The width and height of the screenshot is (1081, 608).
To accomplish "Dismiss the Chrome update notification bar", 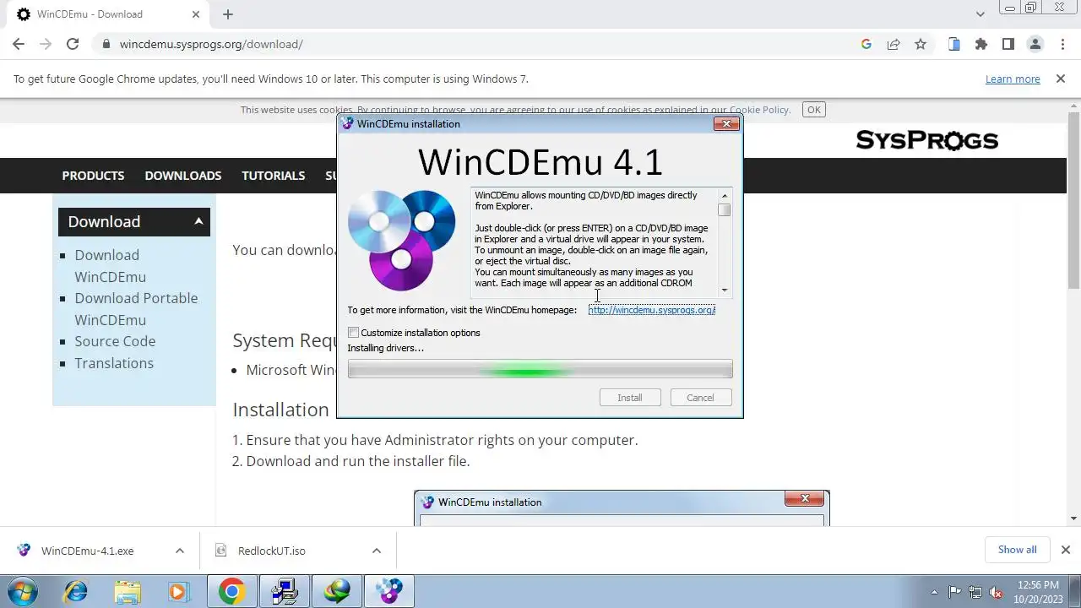I will [1061, 79].
